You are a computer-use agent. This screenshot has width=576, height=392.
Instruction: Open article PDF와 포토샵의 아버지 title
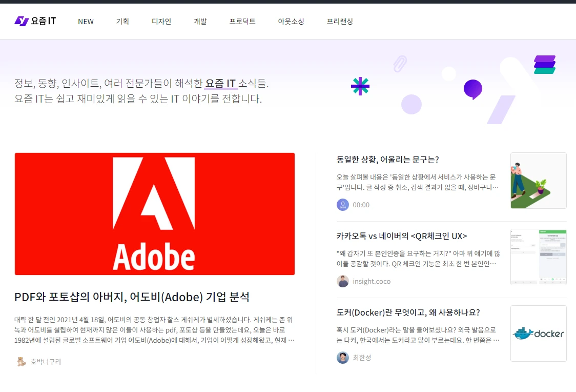132,297
